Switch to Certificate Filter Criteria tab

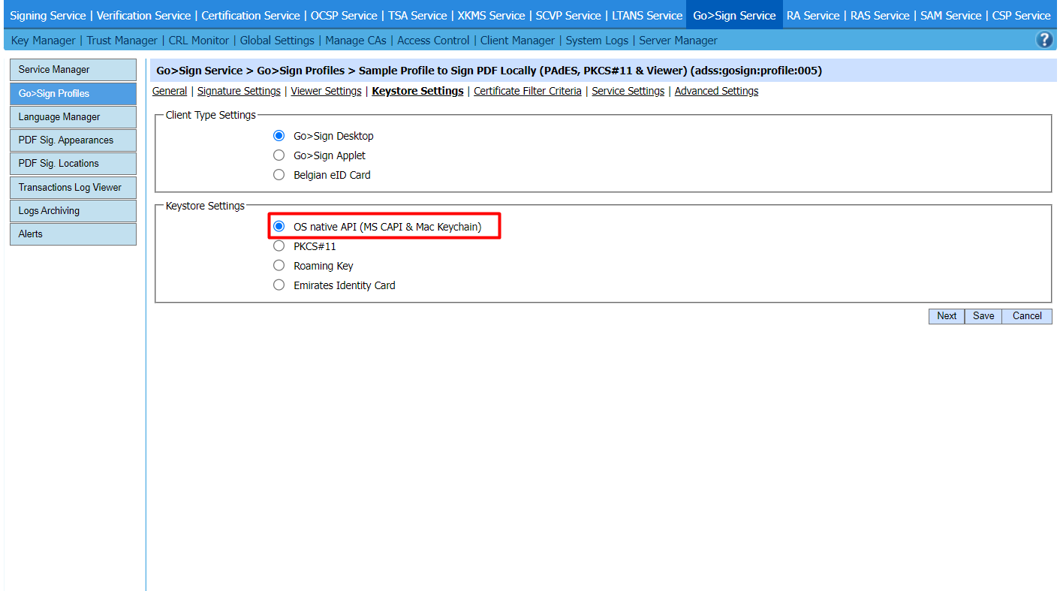tap(527, 91)
